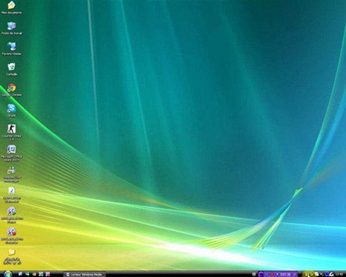Click the fourth quick launch icon beside Chrome

pyautogui.click(x=41, y=274)
